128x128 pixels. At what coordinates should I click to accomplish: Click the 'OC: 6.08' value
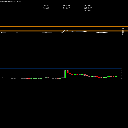click(88, 6)
